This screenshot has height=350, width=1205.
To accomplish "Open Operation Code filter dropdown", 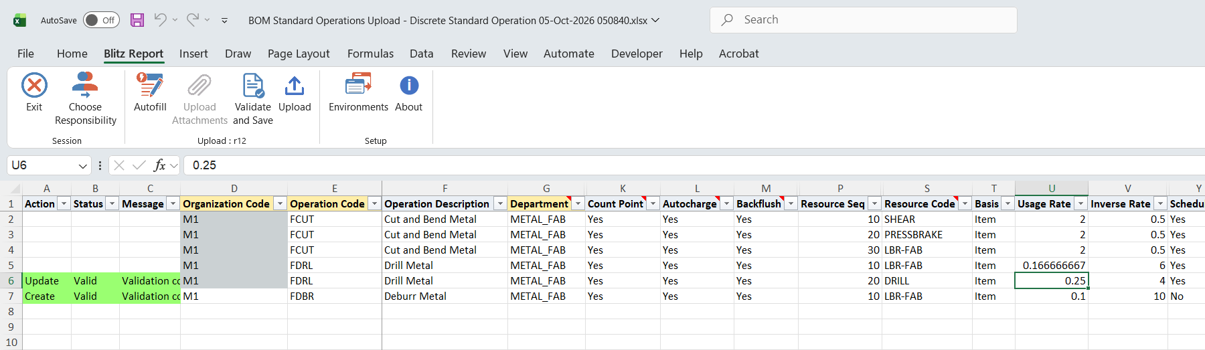I will tap(375, 204).
